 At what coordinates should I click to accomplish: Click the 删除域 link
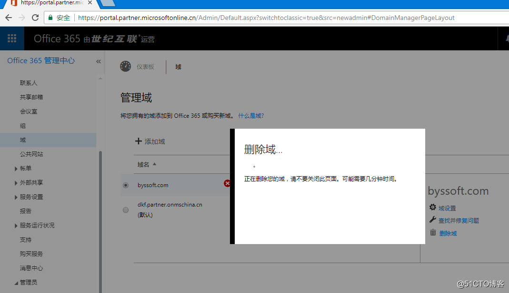coord(448,233)
